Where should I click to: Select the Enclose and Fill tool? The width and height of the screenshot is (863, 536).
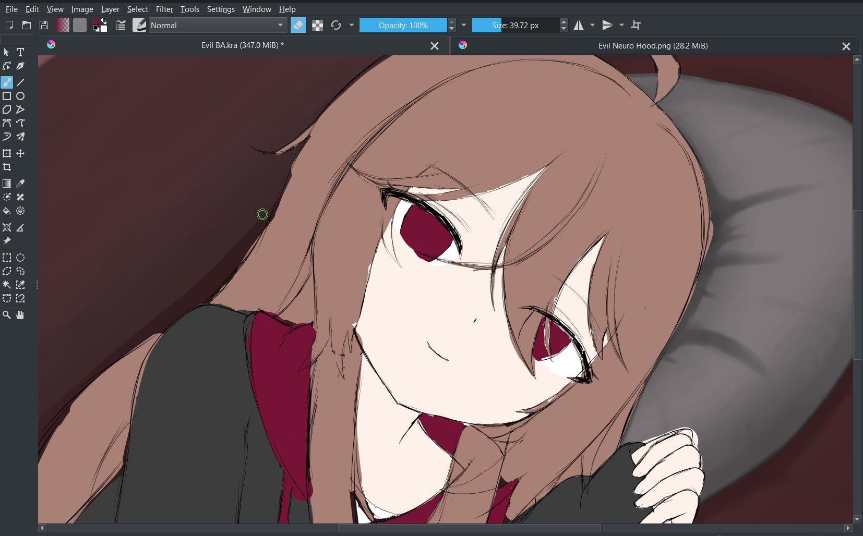[x=20, y=211]
